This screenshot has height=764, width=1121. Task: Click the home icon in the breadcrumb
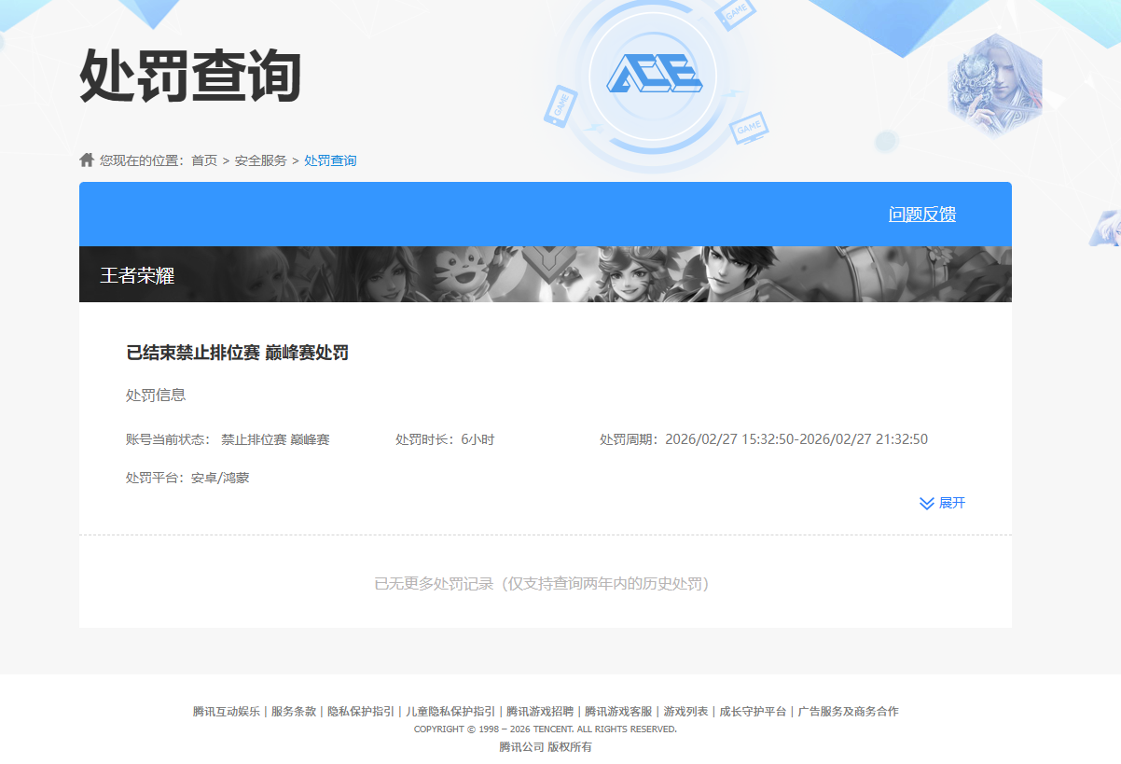click(x=87, y=160)
